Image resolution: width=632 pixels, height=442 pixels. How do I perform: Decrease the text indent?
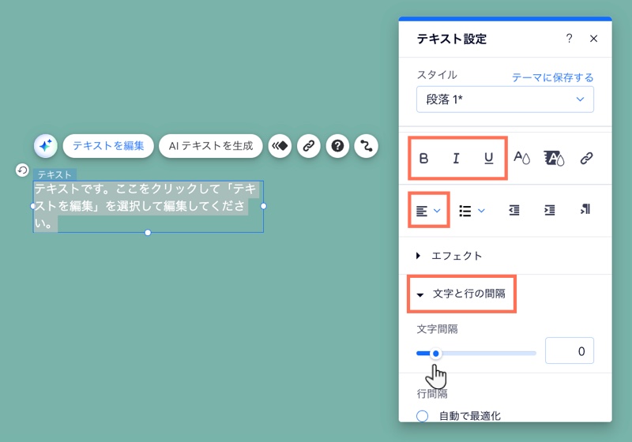514,210
